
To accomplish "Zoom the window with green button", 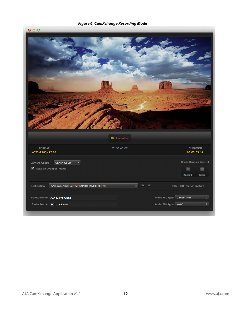I will [x=39, y=30].
